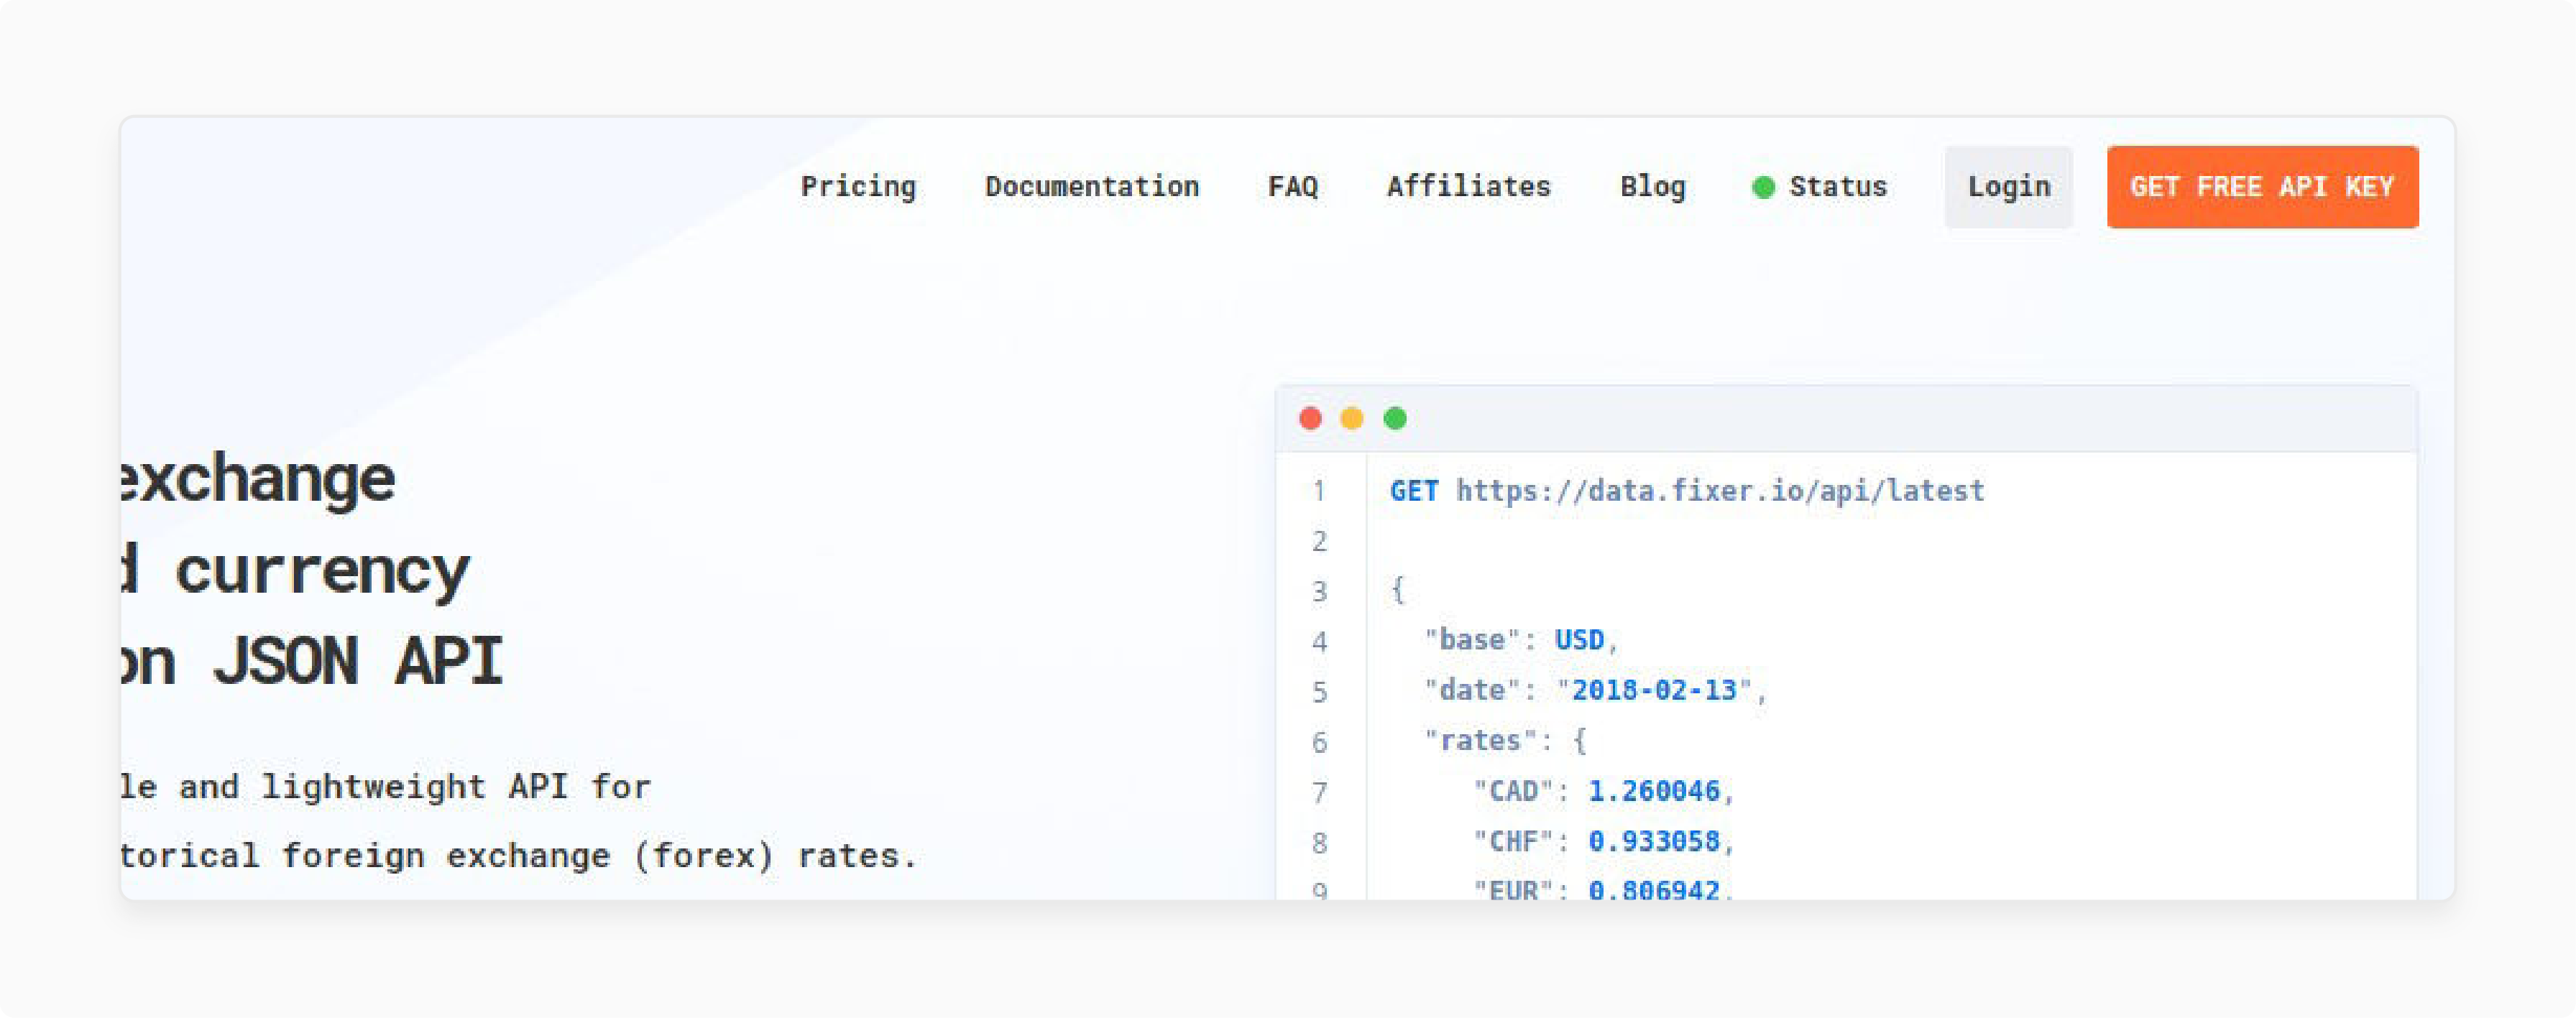Click line number 5 in code gutter
The height and width of the screenshot is (1018, 2576).
[x=1320, y=692]
